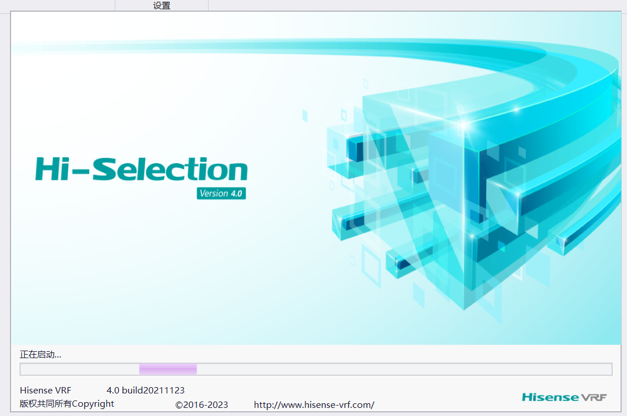The width and height of the screenshot is (627, 416).
Task: Select the 版权共同所有Copyright text
Action: coord(67,404)
